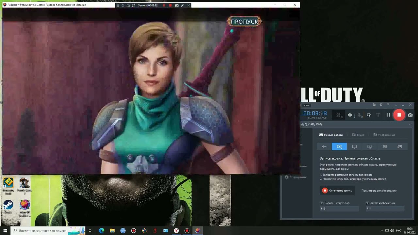The height and width of the screenshot is (235, 418).
Task: Skip the cutscene with ПРОПУСК button
Action: [x=244, y=22]
